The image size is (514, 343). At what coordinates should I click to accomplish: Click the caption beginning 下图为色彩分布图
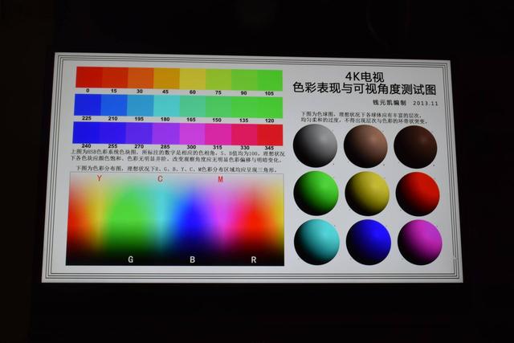tap(177, 169)
